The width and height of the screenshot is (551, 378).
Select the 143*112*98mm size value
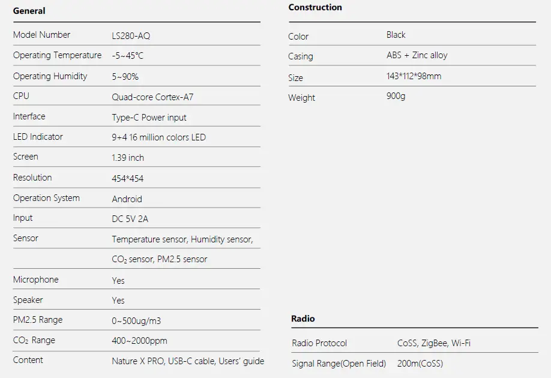tap(414, 76)
